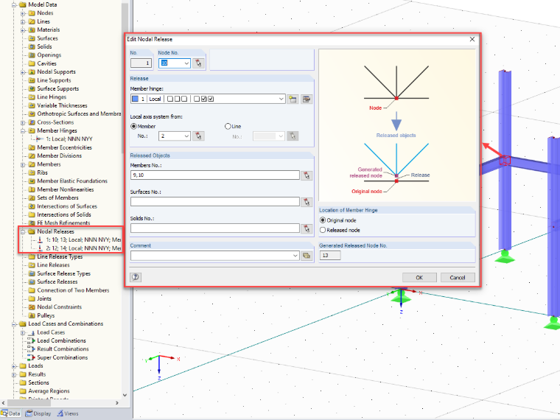Confirm dialog with OK button
Image resolution: width=560 pixels, height=420 pixels.
419,278
